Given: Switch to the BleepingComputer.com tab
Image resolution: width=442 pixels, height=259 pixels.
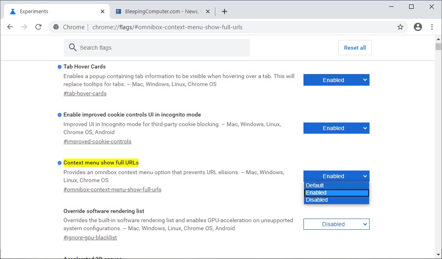Looking at the screenshot, I should [x=160, y=11].
